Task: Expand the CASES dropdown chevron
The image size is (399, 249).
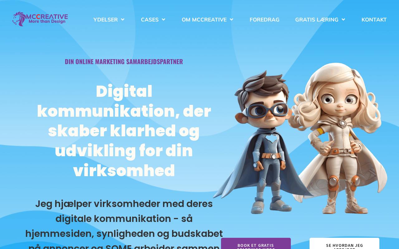Action: point(163,20)
